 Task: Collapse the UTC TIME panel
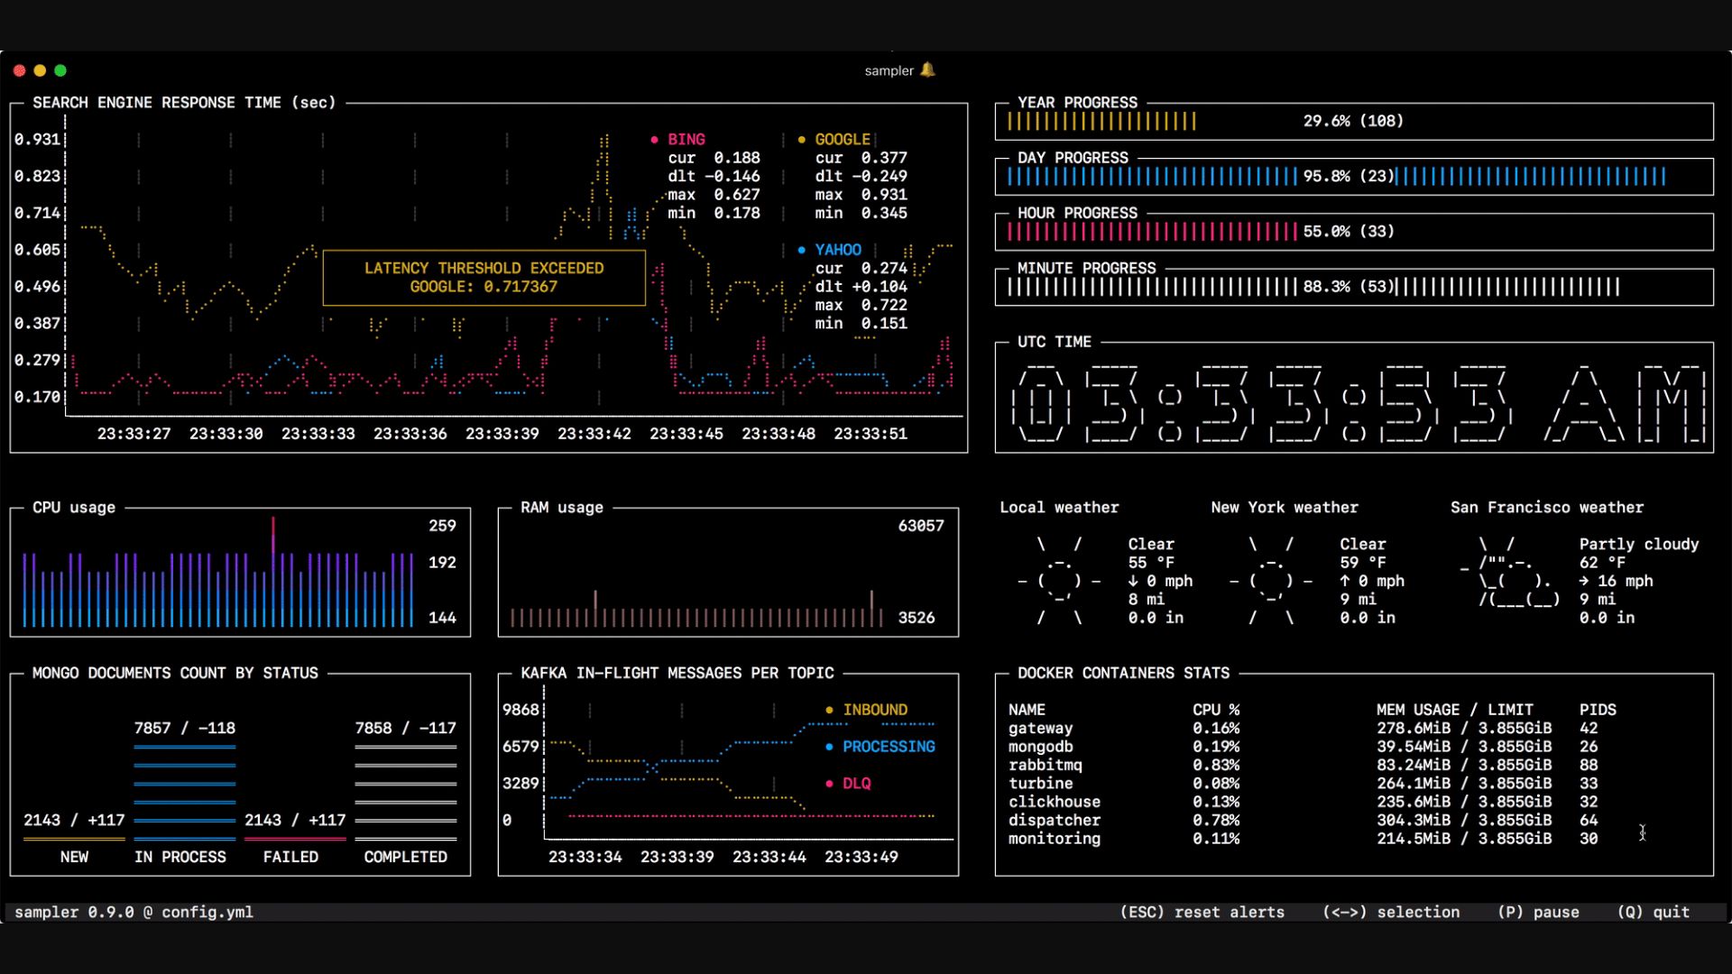pos(1053,342)
